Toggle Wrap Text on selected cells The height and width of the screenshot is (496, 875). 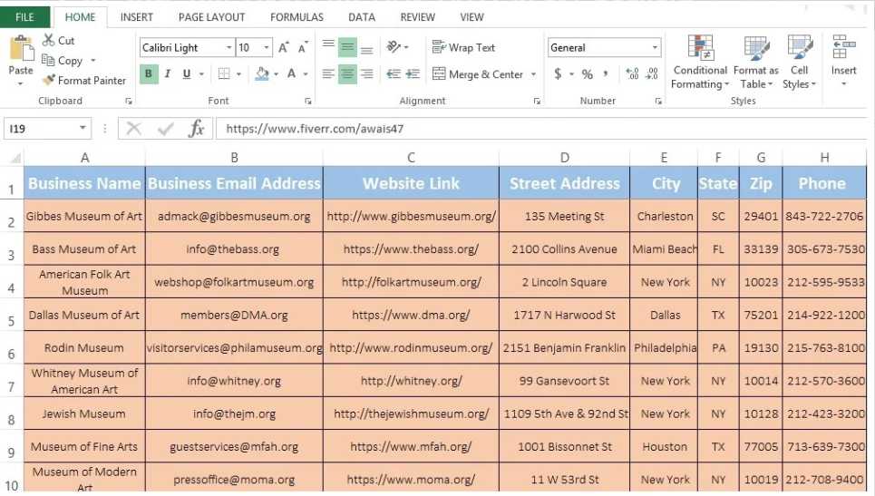463,48
